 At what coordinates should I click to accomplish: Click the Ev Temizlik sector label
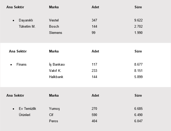(27, 109)
